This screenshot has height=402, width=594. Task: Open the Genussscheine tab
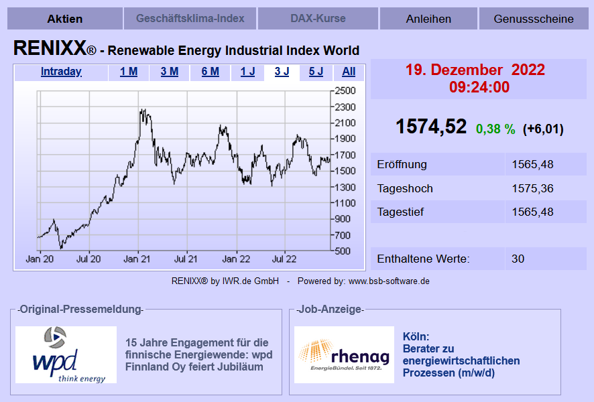click(534, 19)
